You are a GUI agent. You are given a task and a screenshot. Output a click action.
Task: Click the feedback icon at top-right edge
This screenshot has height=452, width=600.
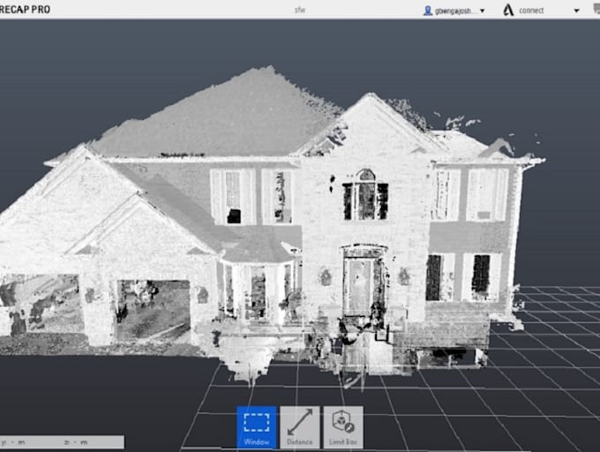[596, 11]
